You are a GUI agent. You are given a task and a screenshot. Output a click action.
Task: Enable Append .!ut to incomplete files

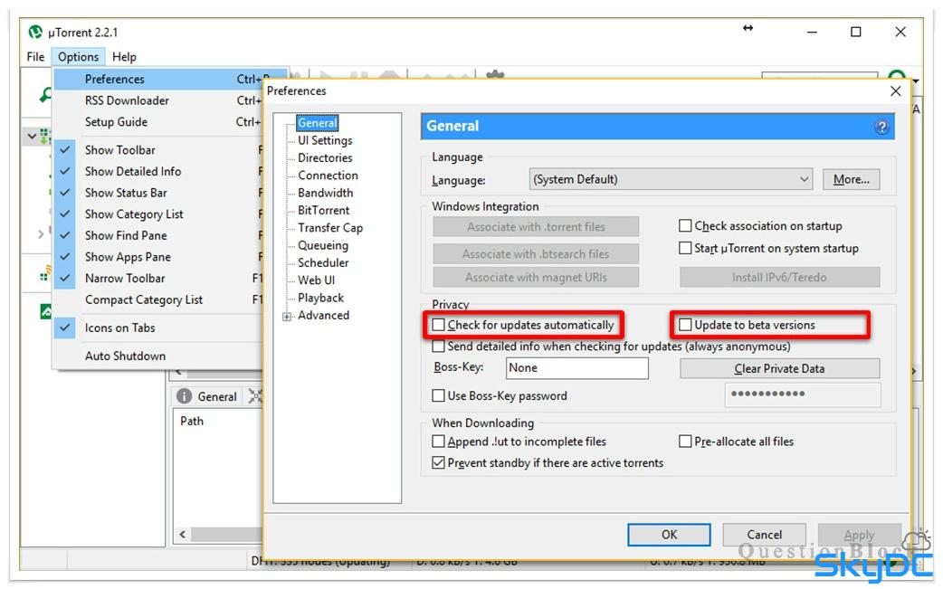pyautogui.click(x=438, y=442)
